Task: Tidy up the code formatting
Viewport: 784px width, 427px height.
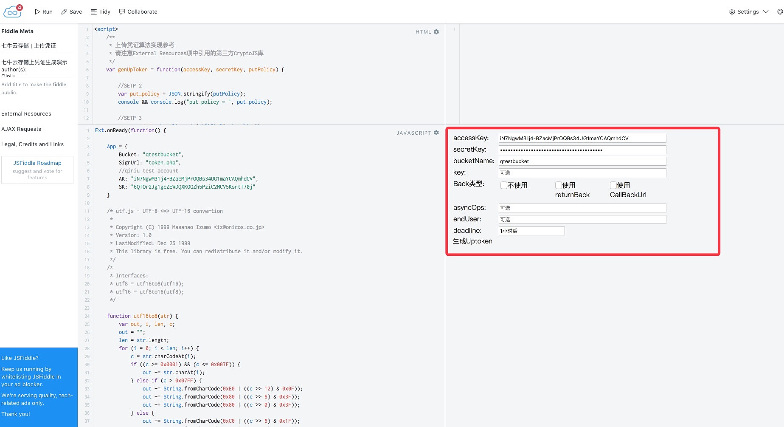Action: pyautogui.click(x=101, y=12)
